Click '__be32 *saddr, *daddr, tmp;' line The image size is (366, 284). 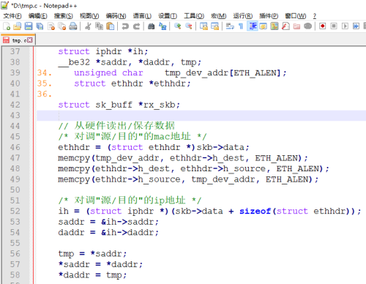(x=130, y=62)
